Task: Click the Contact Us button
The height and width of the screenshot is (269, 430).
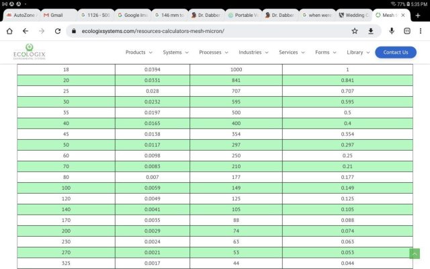Action: 396,52
